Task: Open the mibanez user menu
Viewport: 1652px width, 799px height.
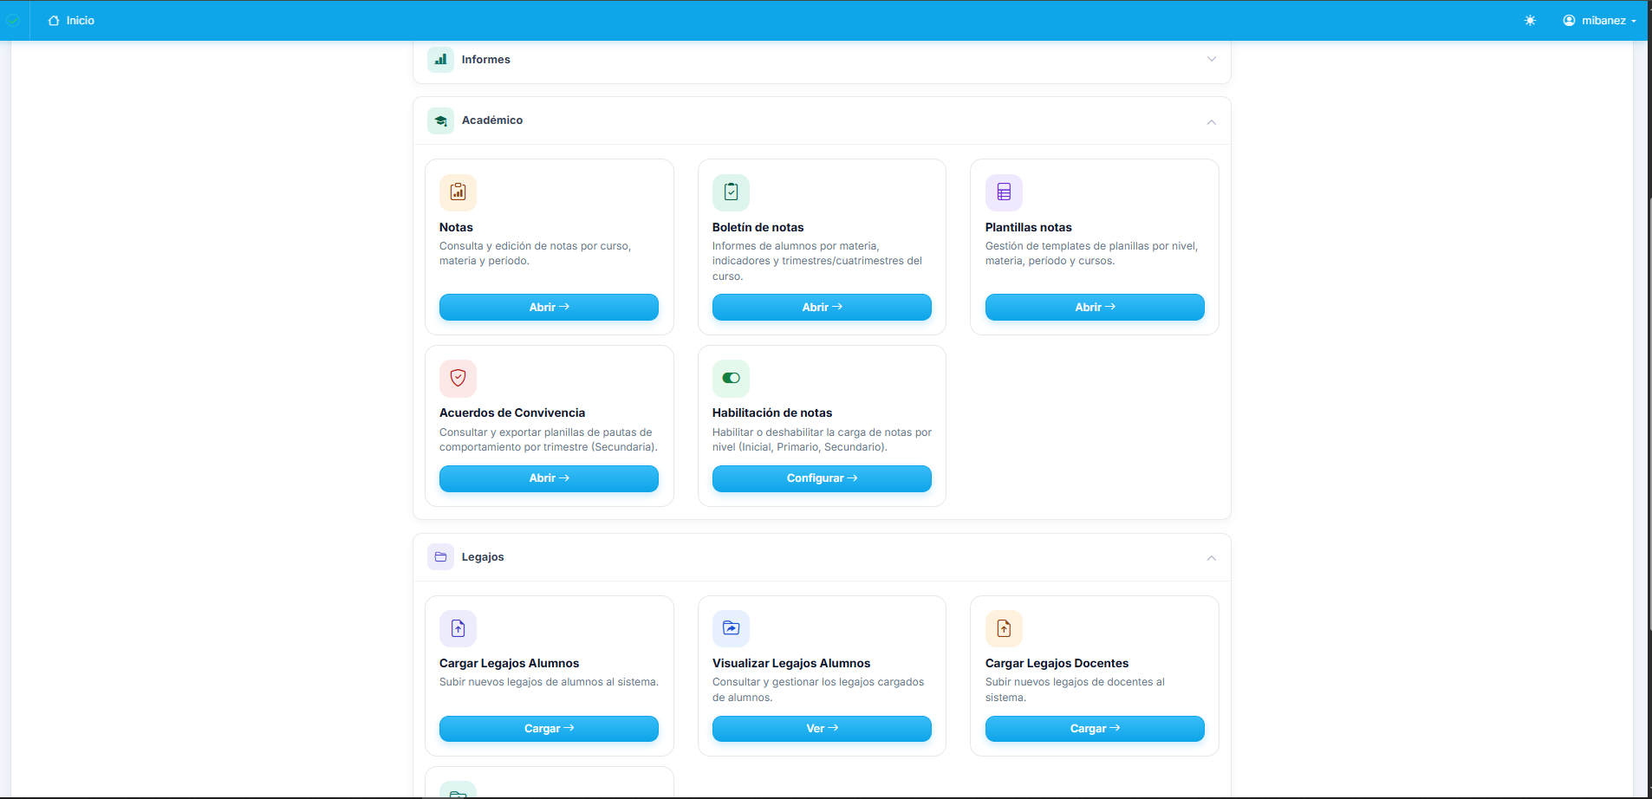Action: (x=1599, y=21)
